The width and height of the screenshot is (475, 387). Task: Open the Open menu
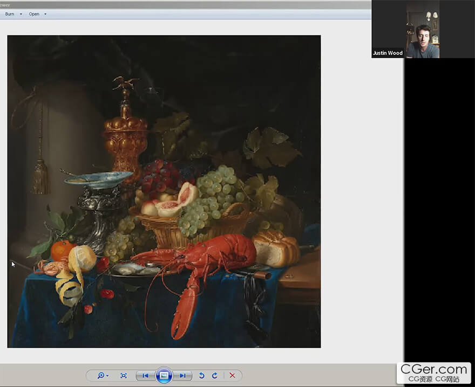(x=34, y=14)
